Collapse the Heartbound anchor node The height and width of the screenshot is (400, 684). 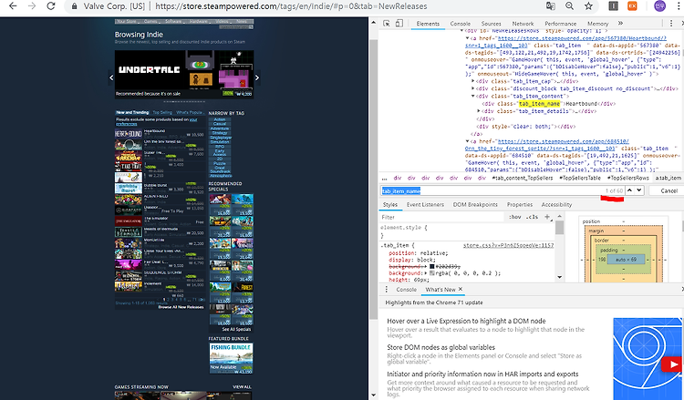click(467, 38)
